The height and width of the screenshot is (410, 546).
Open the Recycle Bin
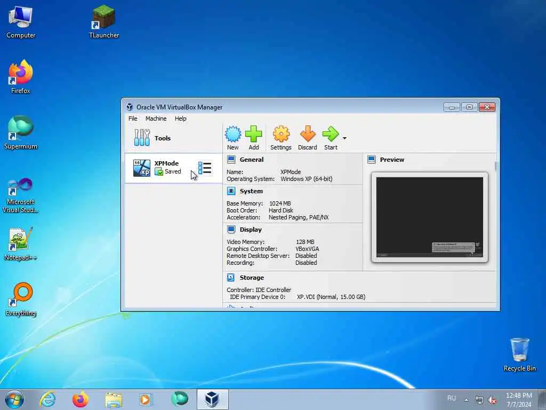click(x=519, y=355)
